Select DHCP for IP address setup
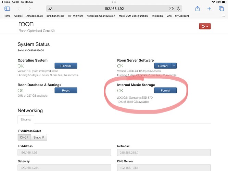The height and width of the screenshot is (171, 228). 24,137
